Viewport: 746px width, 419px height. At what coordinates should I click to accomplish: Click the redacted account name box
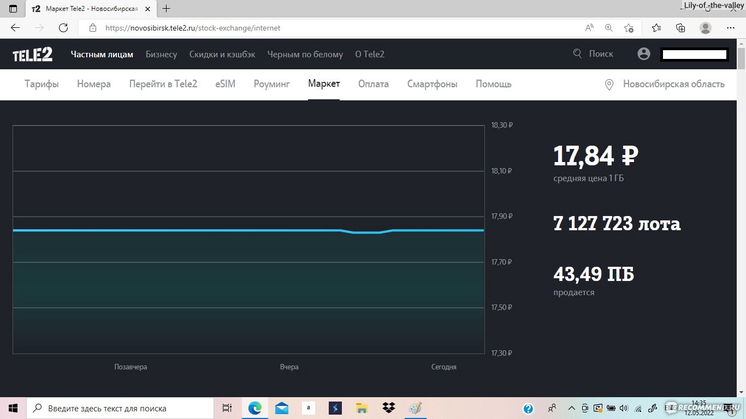coord(694,55)
